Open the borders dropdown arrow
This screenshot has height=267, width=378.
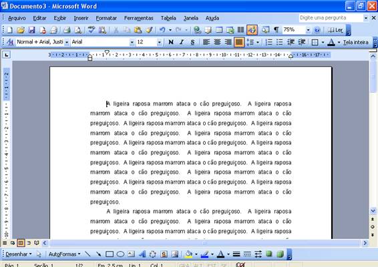point(323,43)
